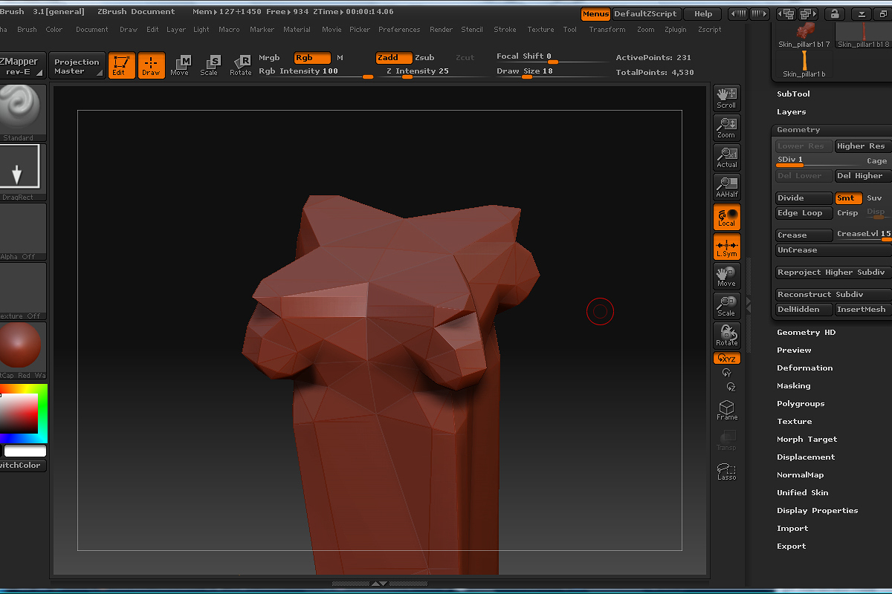Open the SubTool section
Screen dimensions: 892x594
[x=793, y=94]
